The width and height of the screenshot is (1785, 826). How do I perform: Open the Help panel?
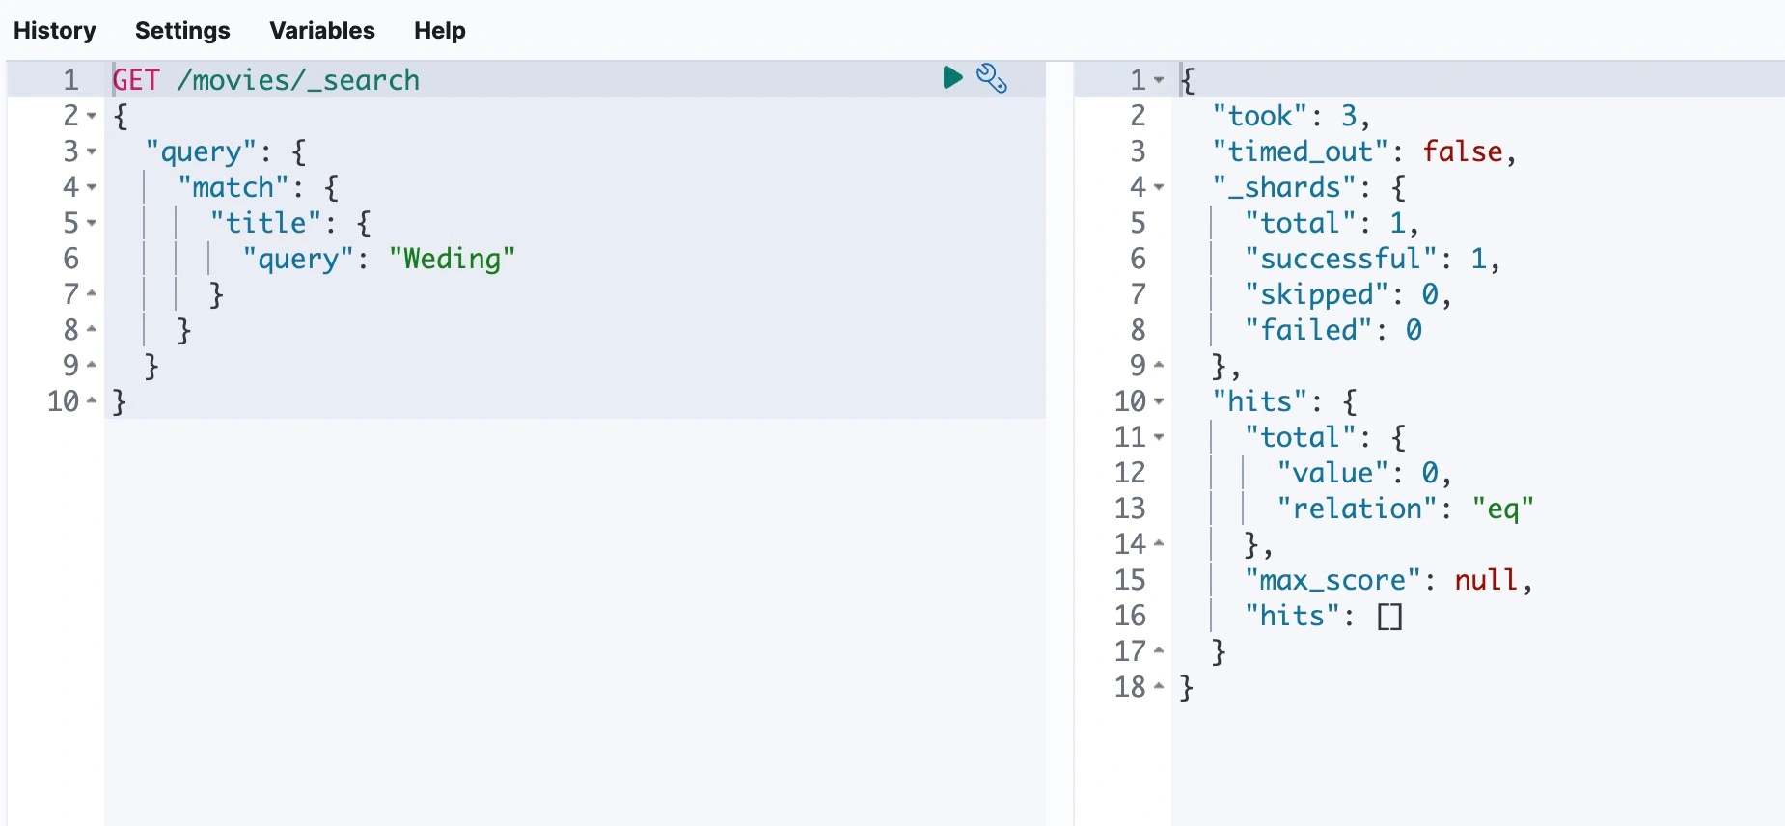(440, 31)
